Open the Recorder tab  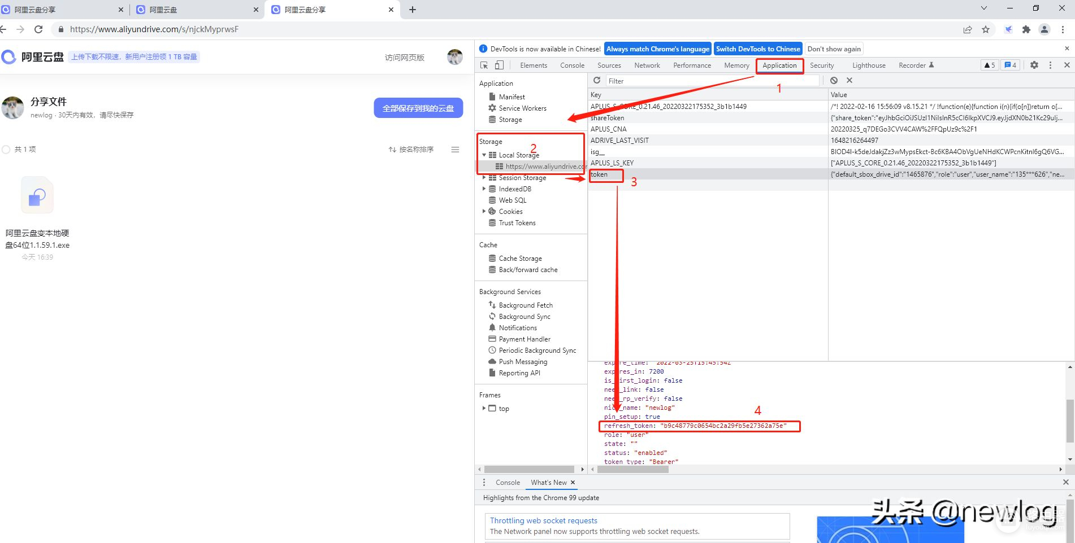(x=916, y=65)
